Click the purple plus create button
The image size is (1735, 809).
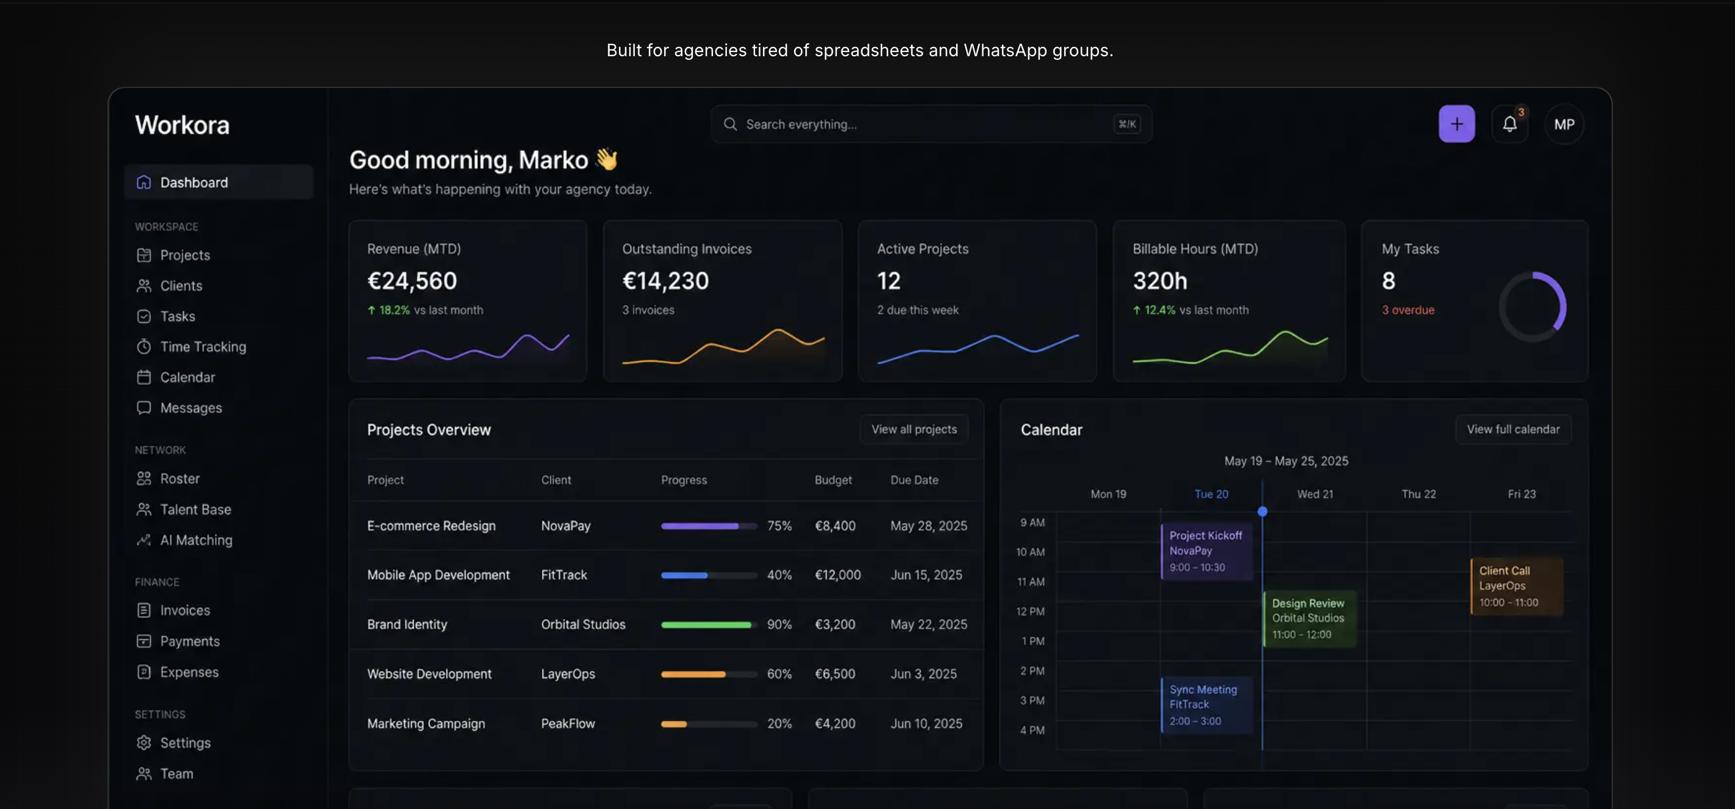[x=1456, y=124]
